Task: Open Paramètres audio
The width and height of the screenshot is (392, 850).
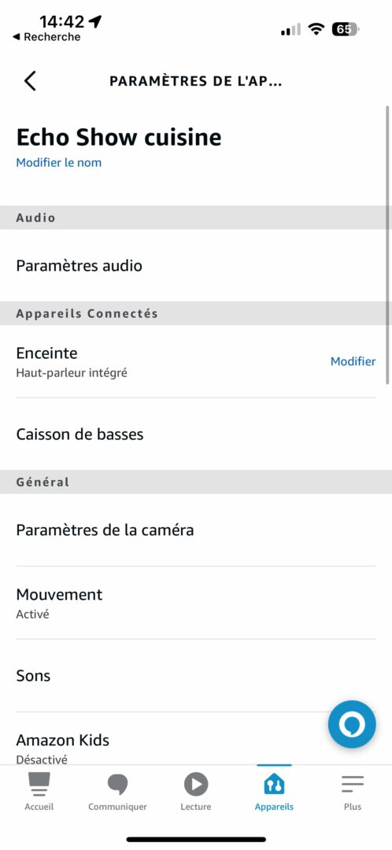Action: click(196, 266)
